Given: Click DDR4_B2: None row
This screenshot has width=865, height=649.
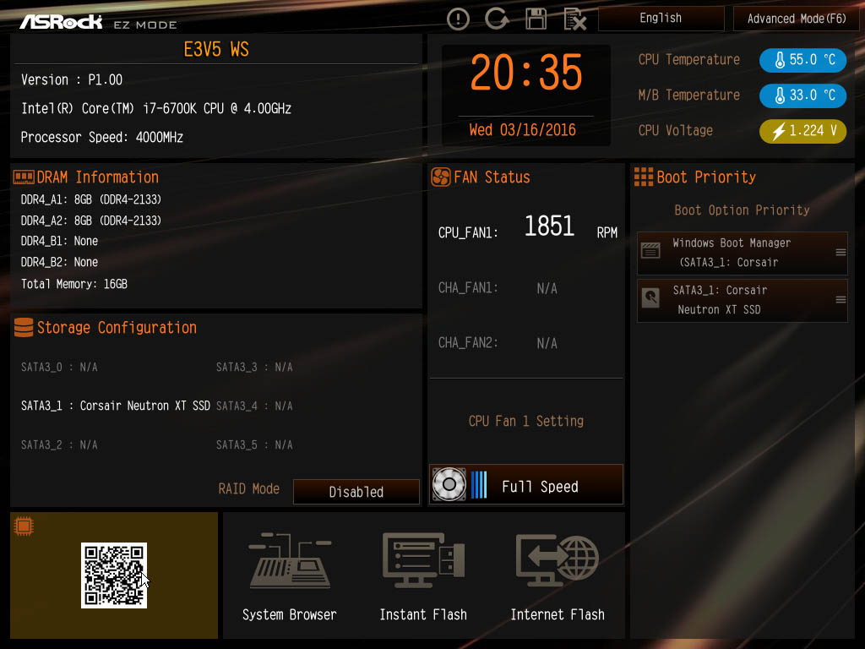Looking at the screenshot, I should pyautogui.click(x=59, y=262).
